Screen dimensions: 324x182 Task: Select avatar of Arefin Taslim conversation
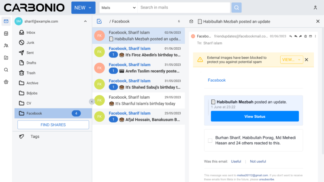[99, 68]
